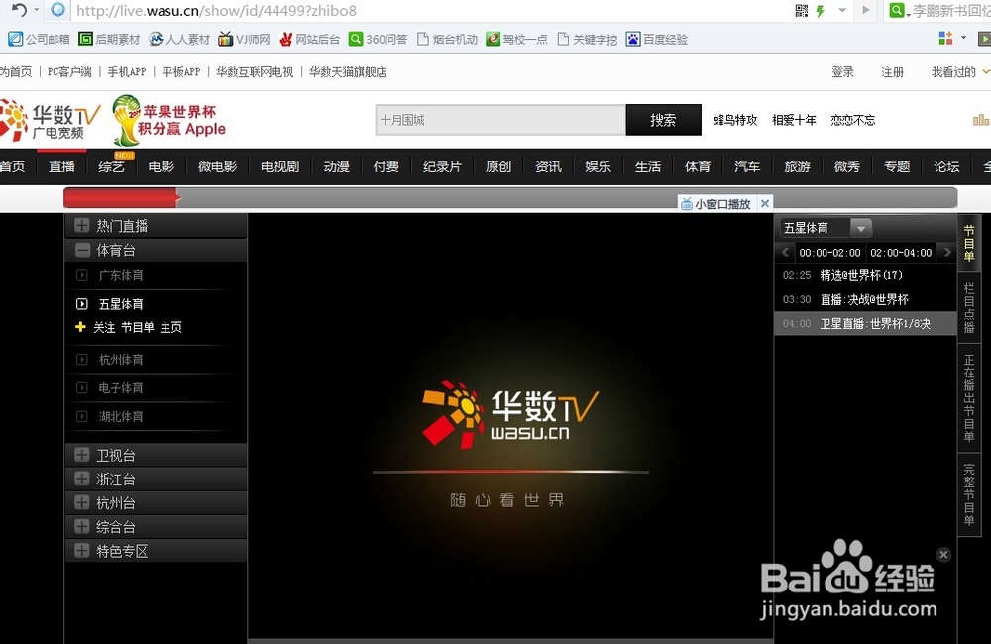Open the 后期素材 bookmark
The width and height of the screenshot is (991, 644).
[109, 40]
